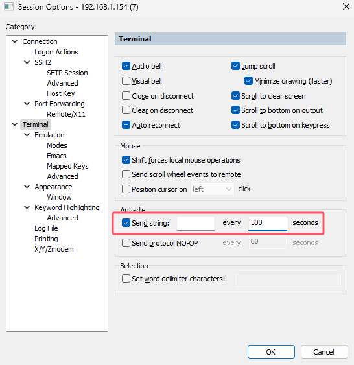Toggle Close on disconnect
Screen dimensions: 354x365
coord(126,96)
